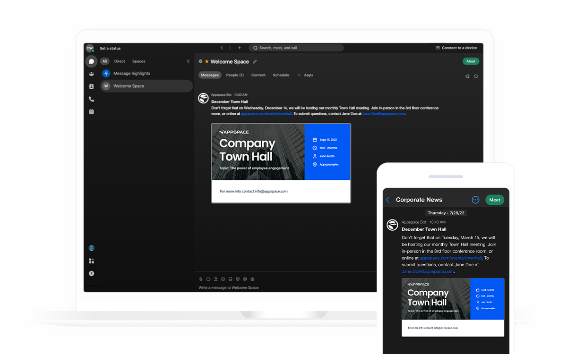Select the Direct filter tab
Image resolution: width=567 pixels, height=354 pixels.
(120, 61)
